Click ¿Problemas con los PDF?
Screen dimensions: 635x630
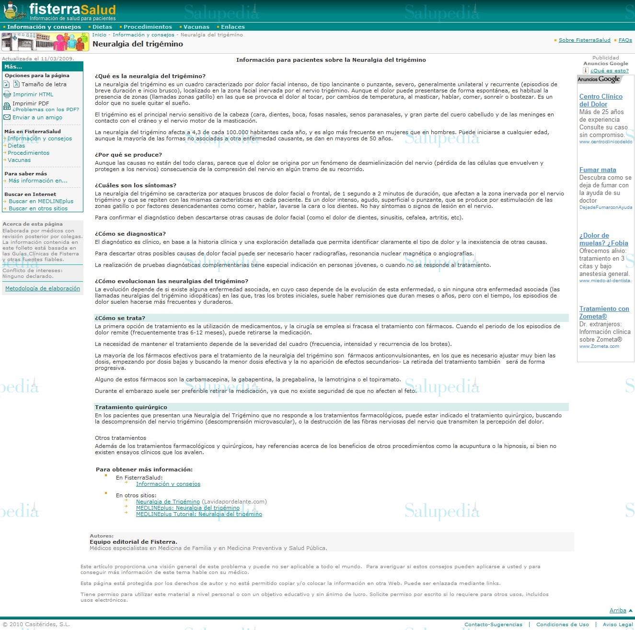(x=46, y=109)
